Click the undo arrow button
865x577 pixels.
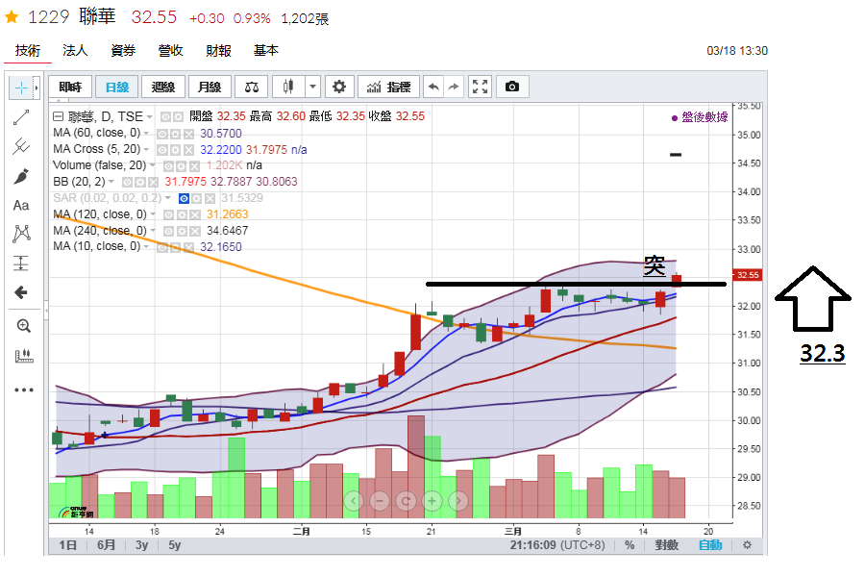pos(433,87)
